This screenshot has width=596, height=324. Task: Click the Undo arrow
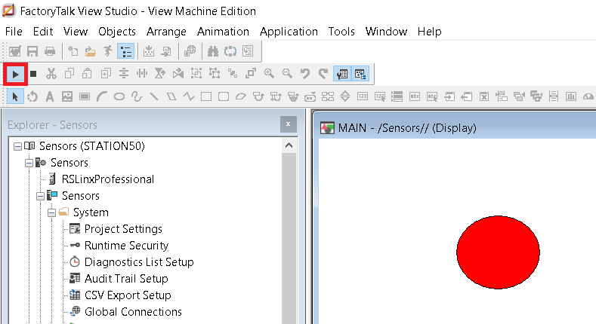(305, 74)
